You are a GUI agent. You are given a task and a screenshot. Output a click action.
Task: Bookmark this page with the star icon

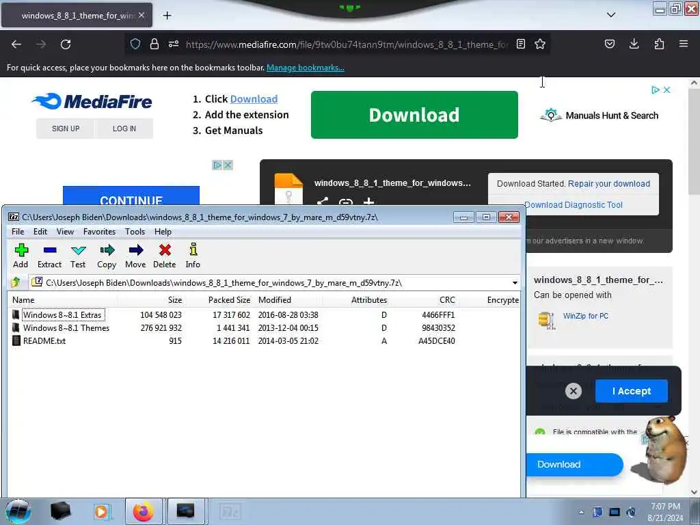click(x=540, y=44)
